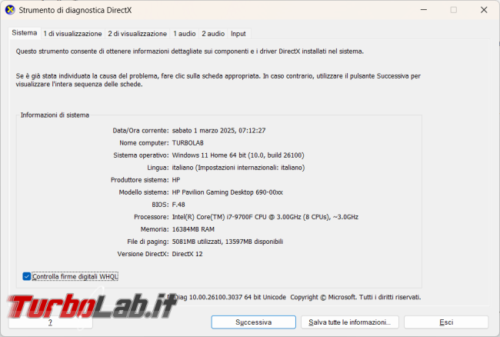Viewport: 500px width, 337px height.
Task: Click the 5081MB utilizzati paging value
Action: pyautogui.click(x=228, y=242)
